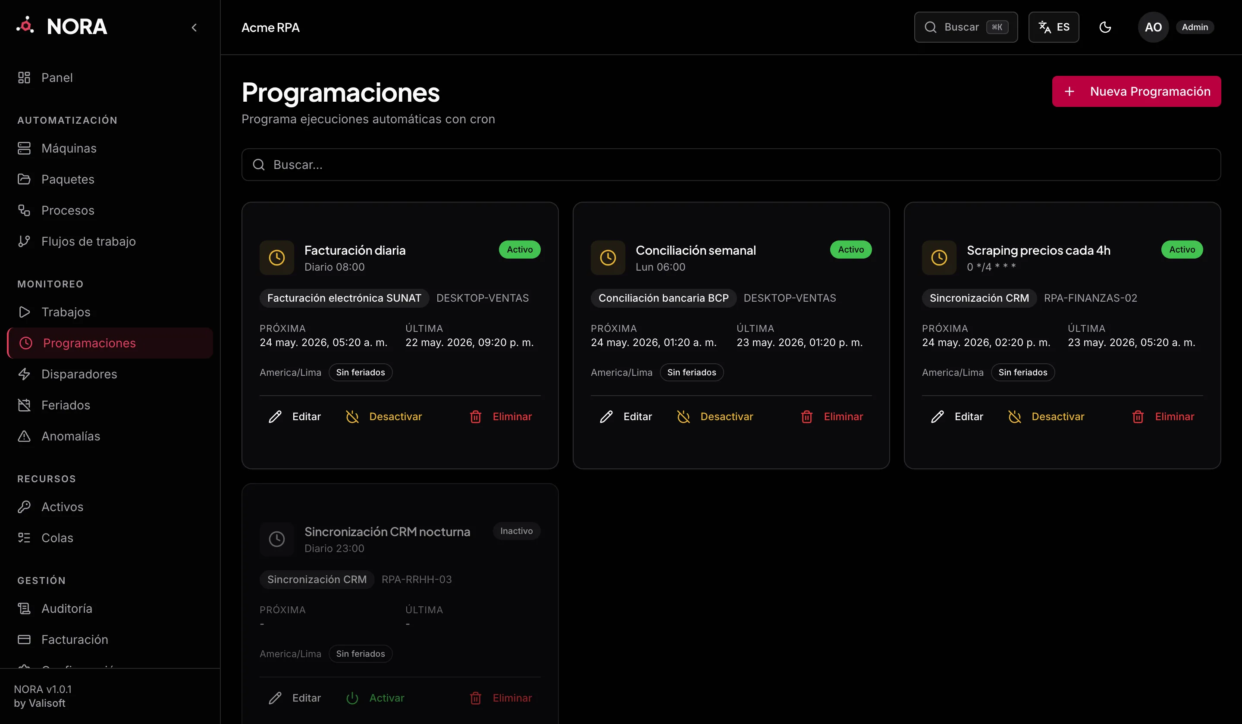The image size is (1242, 724).
Task: Click Sin feriados tag on Facturación diaria
Action: (x=360, y=372)
